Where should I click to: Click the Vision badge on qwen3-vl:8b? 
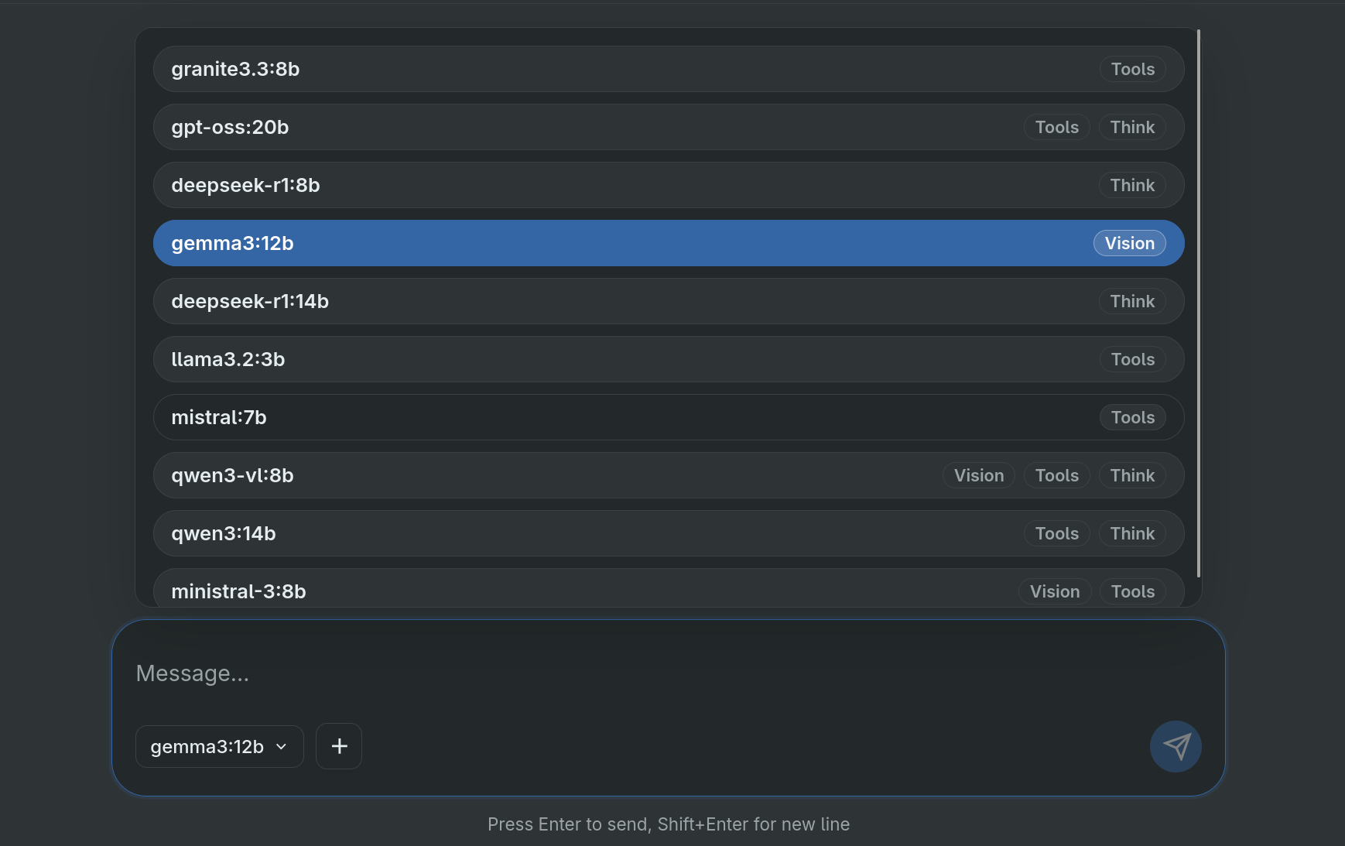pyautogui.click(x=979, y=475)
